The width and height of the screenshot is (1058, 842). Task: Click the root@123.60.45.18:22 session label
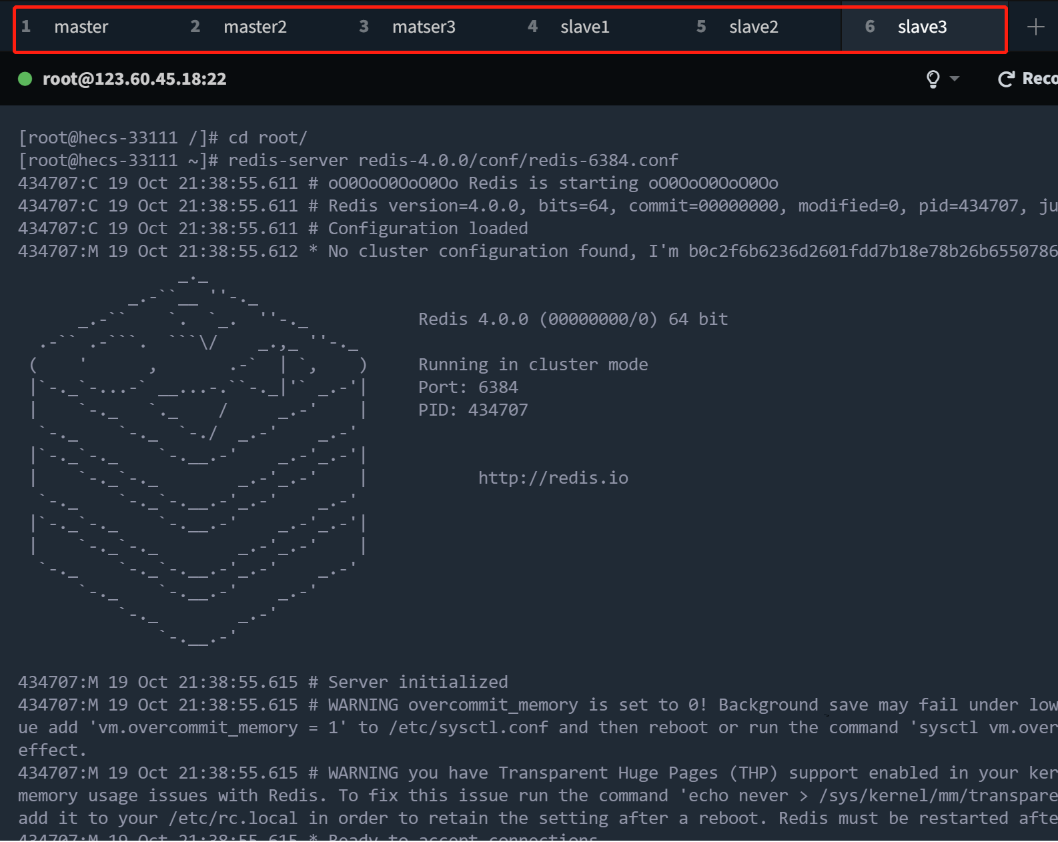pyautogui.click(x=134, y=79)
